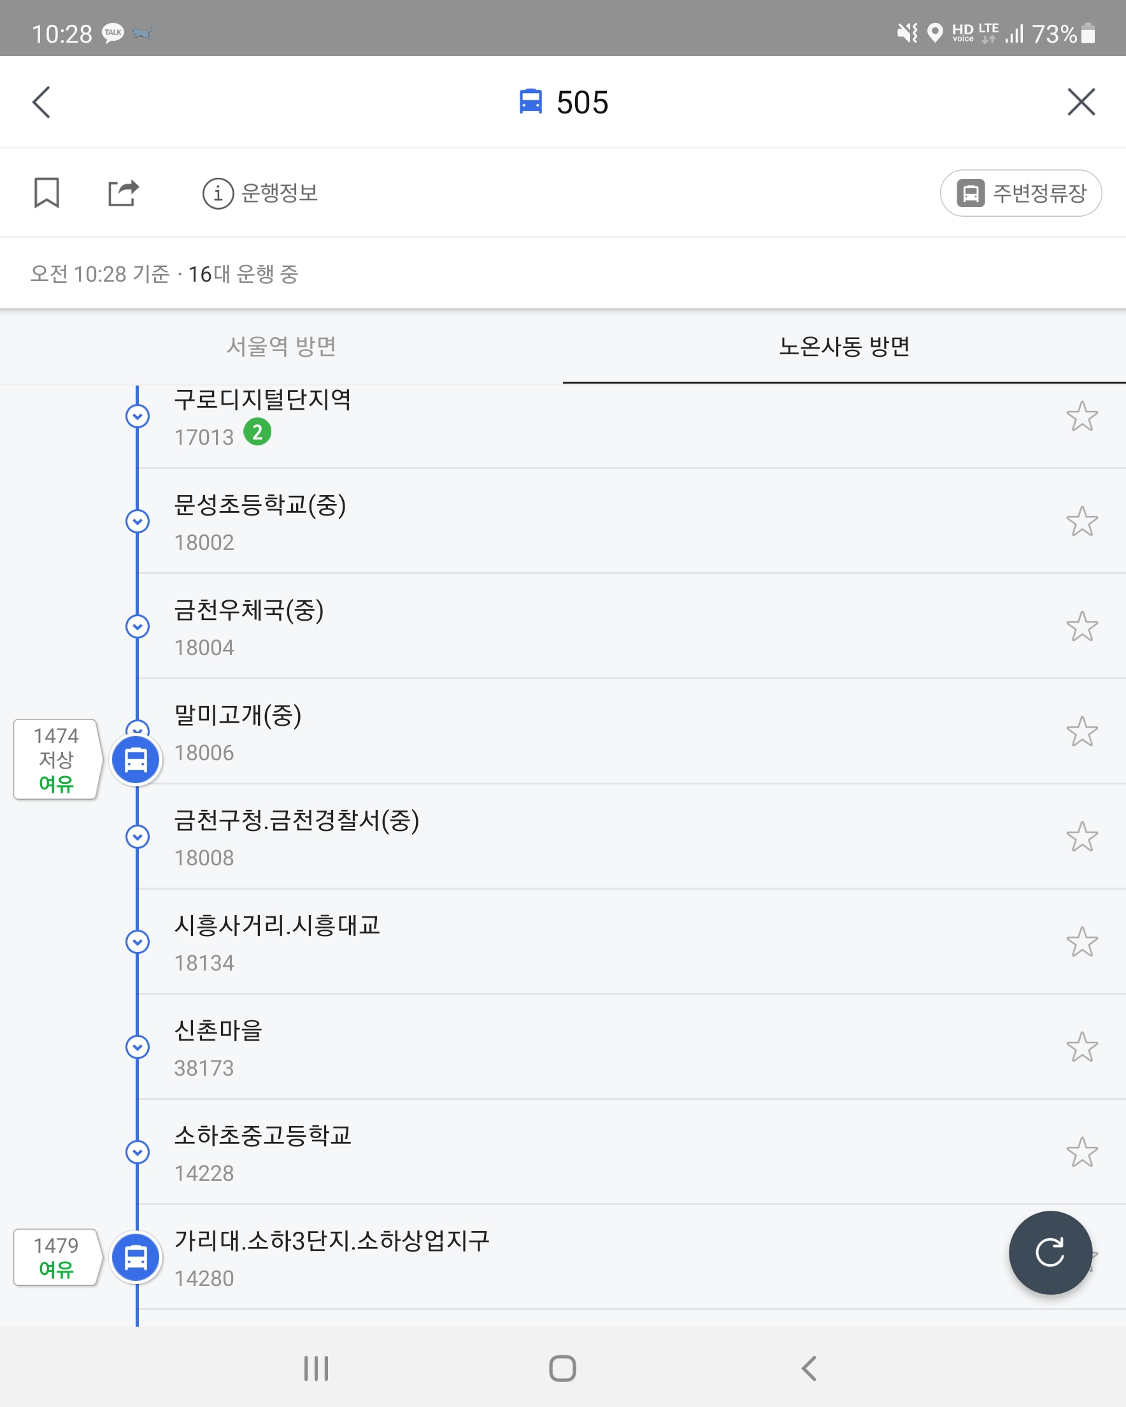Screen dimensions: 1126x1407
Task: Tap the bookmark icon to save route 505
Action: pos(46,192)
